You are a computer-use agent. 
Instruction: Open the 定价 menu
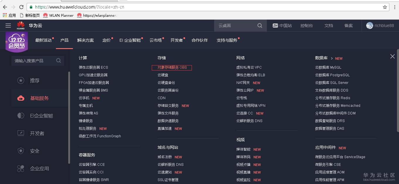click(x=107, y=40)
